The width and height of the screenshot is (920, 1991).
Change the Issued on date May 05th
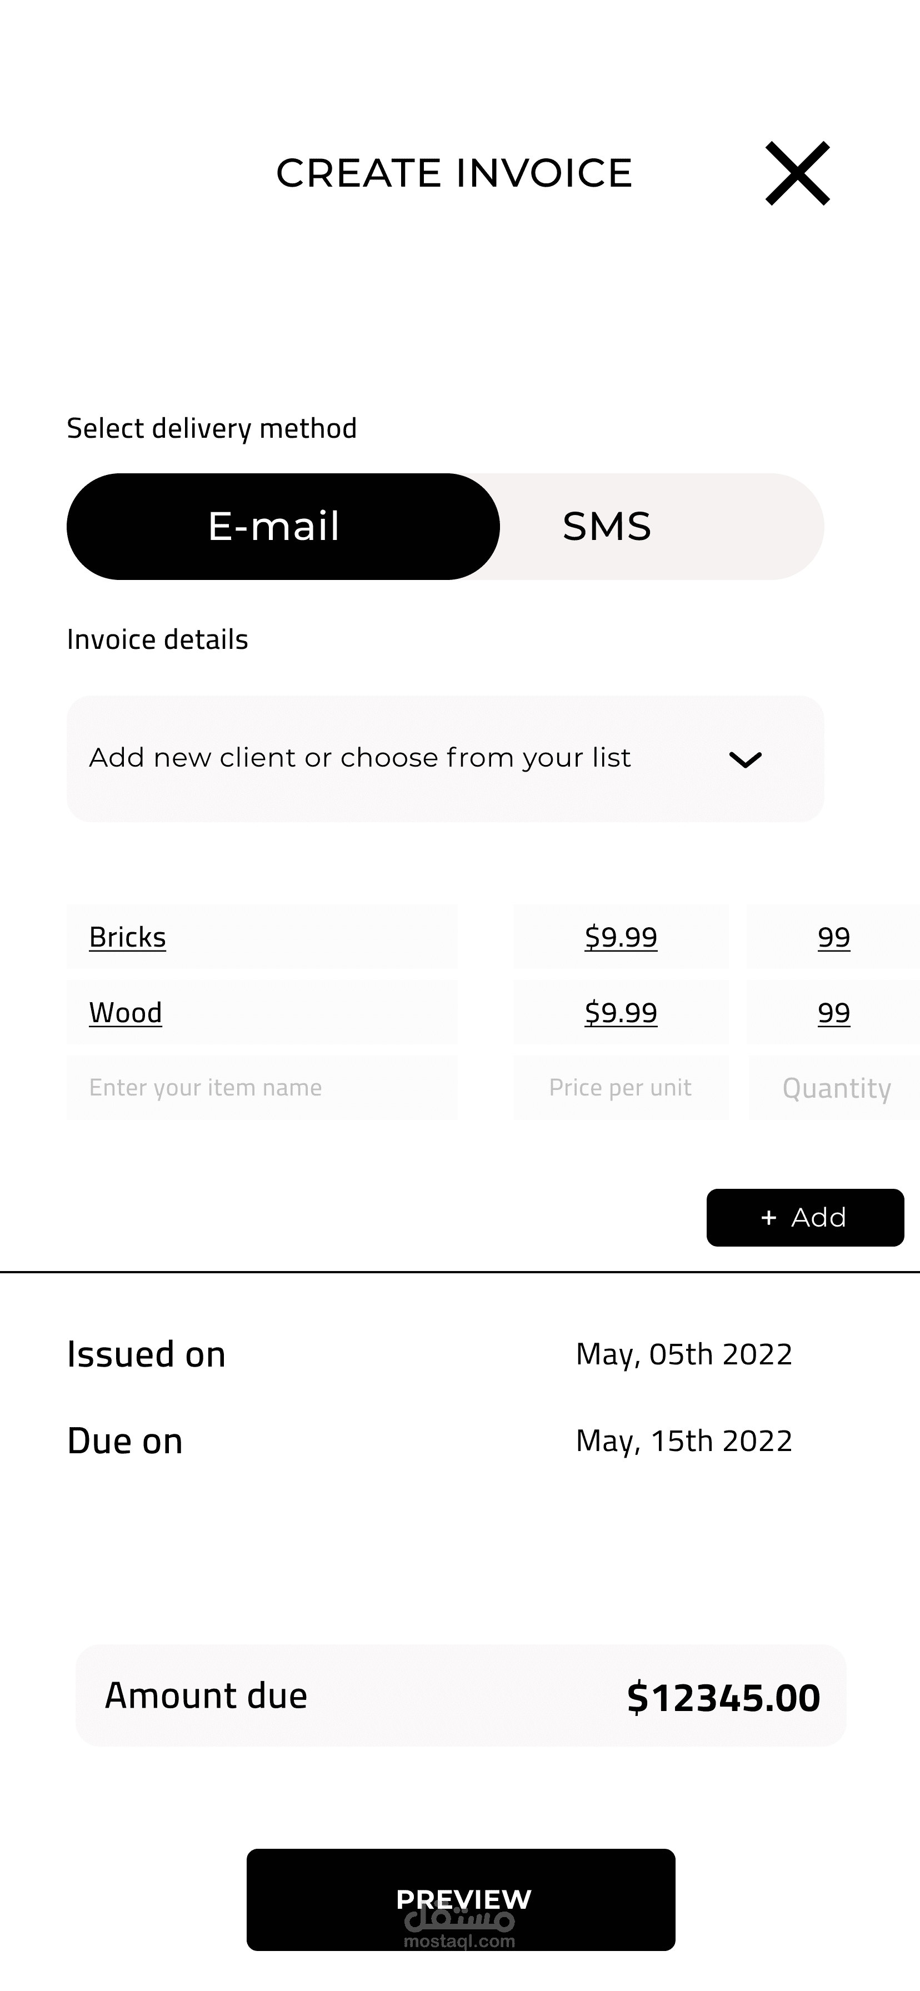[x=684, y=1355]
